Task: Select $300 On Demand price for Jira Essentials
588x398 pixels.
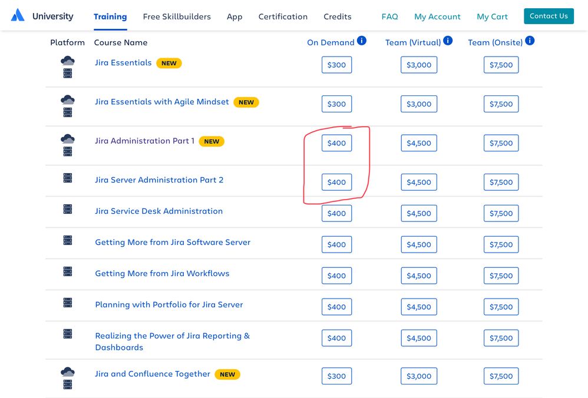Action: [x=337, y=65]
